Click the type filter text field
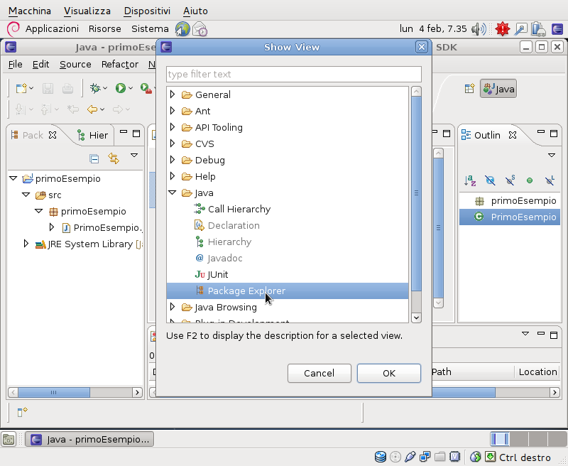Image resolution: width=568 pixels, height=466 pixels. 294,75
